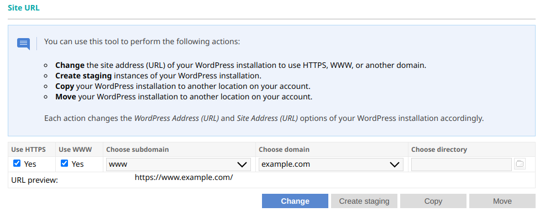Open the Choose subdomain dropdown

179,165
